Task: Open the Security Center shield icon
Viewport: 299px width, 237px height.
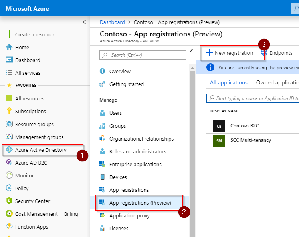Action: tap(9, 201)
